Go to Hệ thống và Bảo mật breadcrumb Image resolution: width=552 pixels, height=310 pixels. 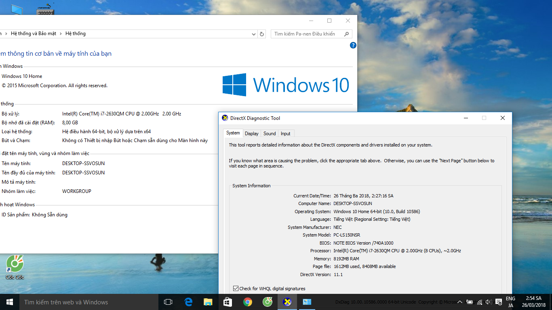click(x=34, y=34)
